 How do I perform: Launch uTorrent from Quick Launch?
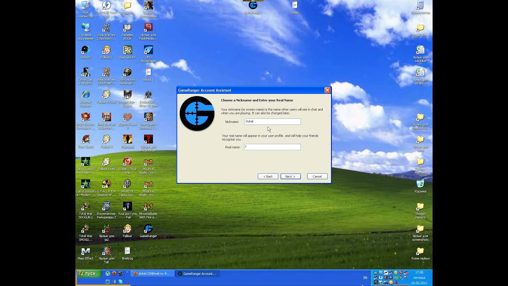(x=108, y=274)
